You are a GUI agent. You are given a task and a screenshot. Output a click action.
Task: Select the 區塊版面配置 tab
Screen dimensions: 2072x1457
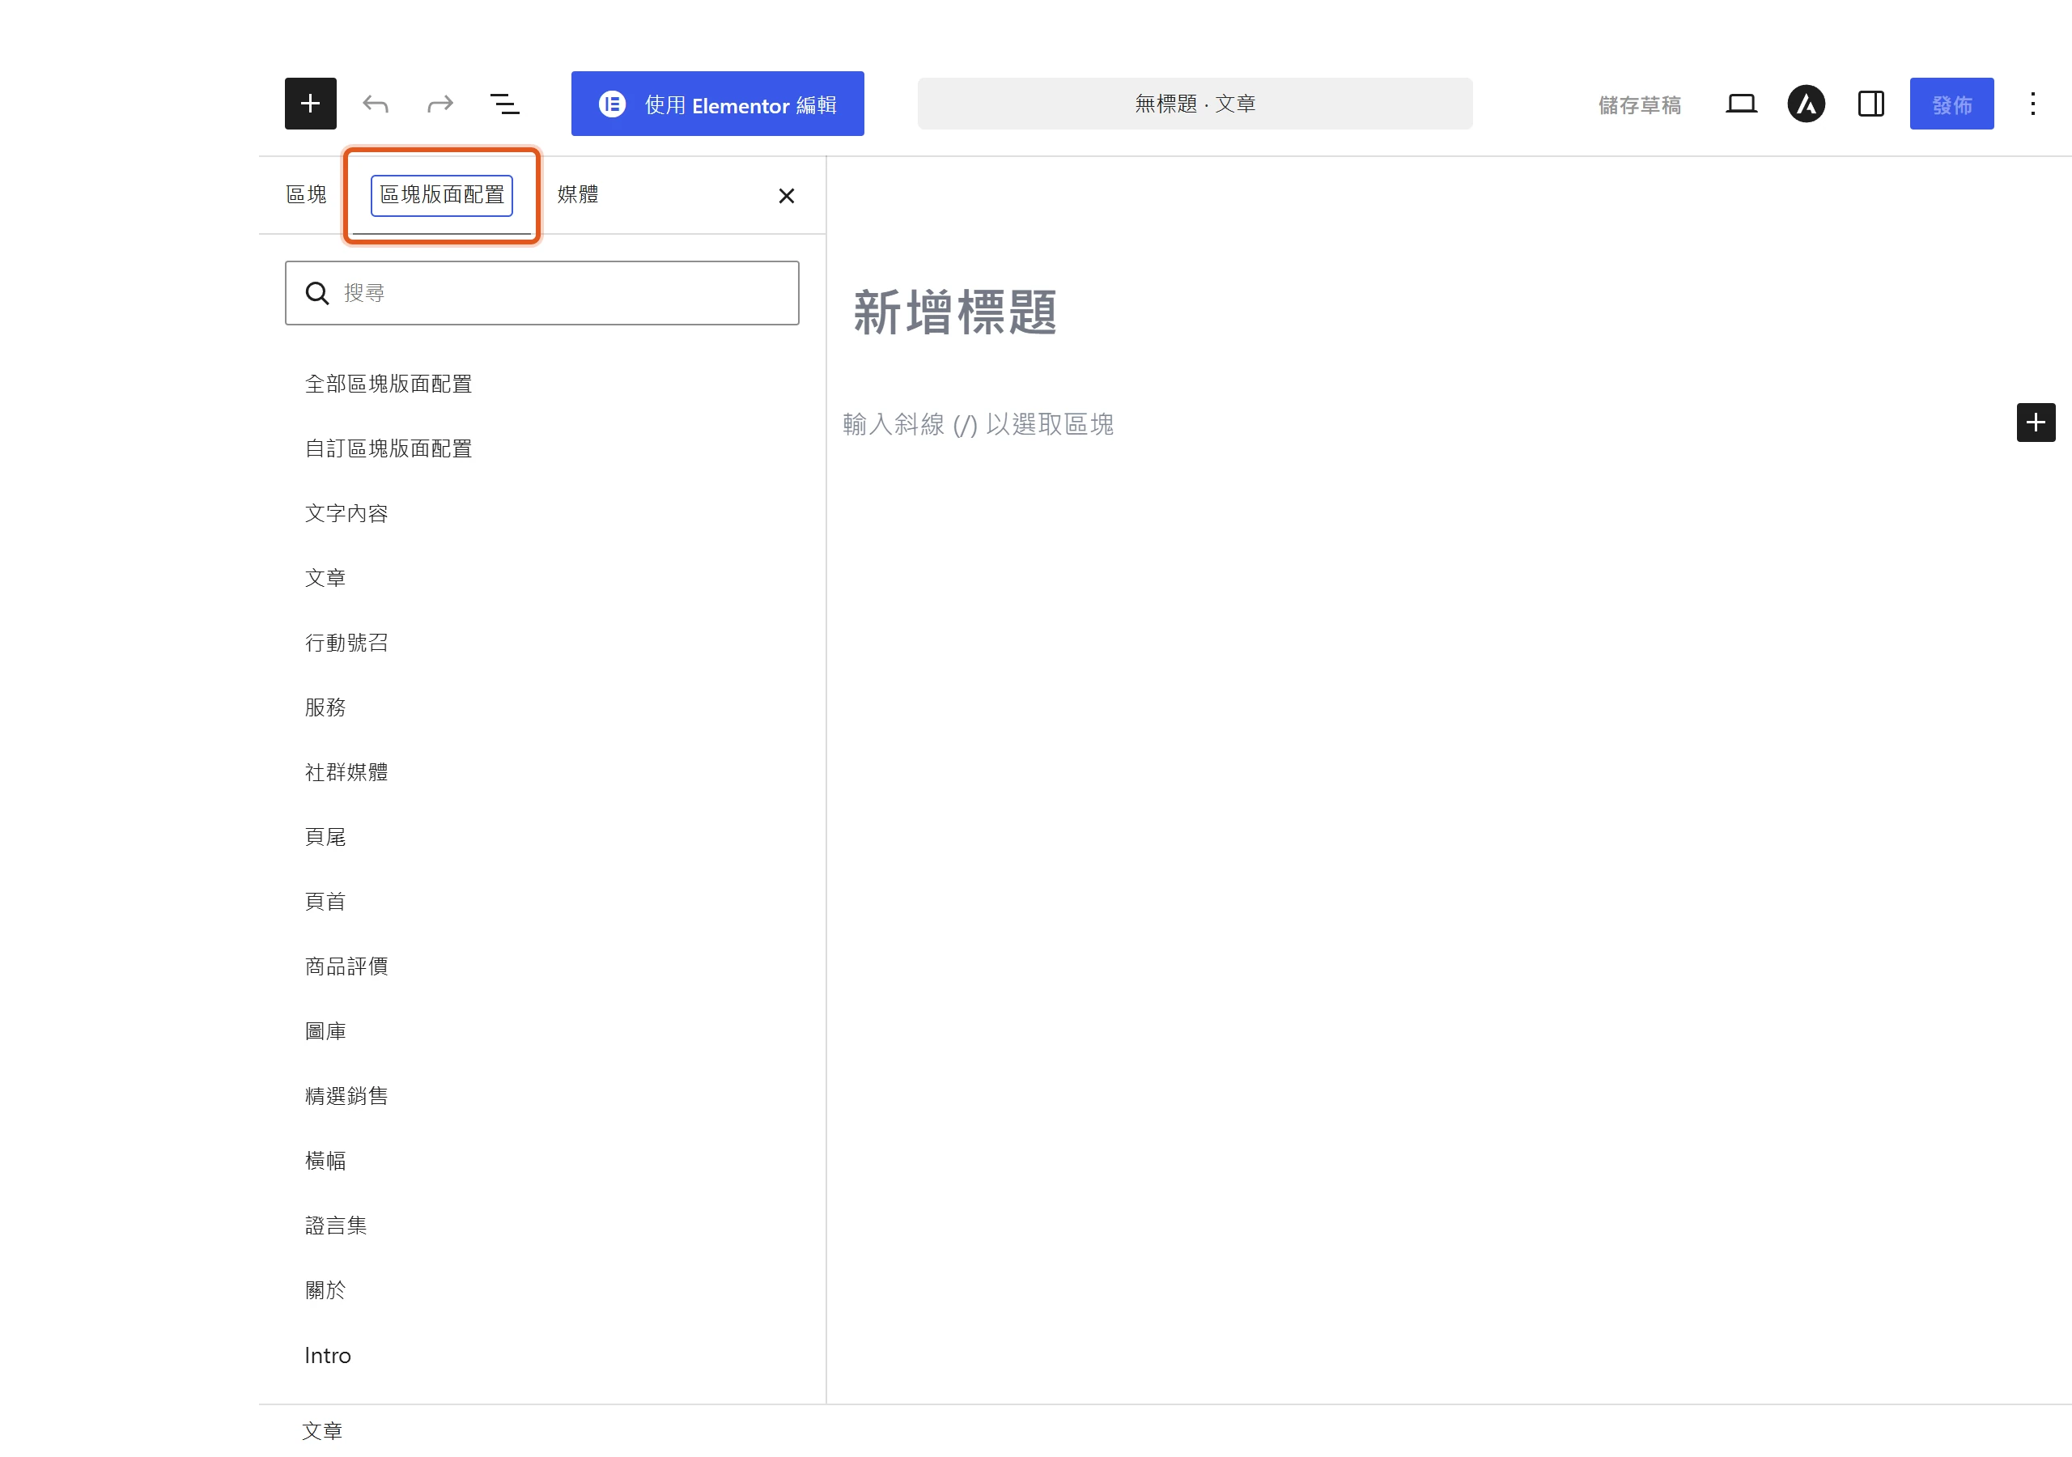442,195
